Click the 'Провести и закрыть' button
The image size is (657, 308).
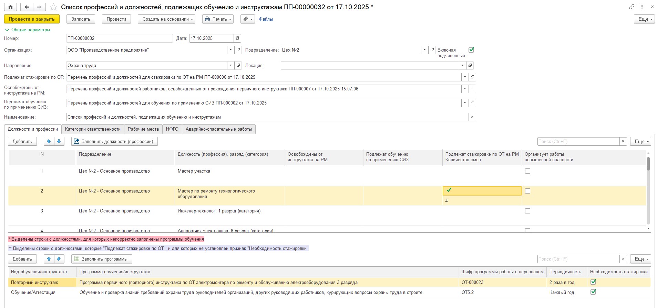(32, 19)
